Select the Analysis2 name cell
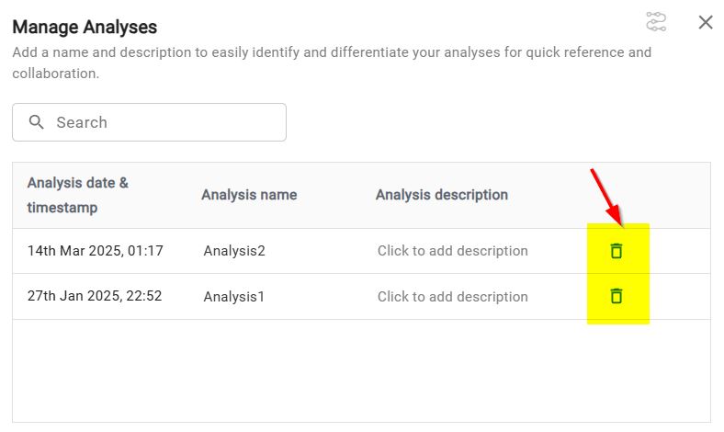Image resolution: width=724 pixels, height=432 pixels. coord(234,251)
